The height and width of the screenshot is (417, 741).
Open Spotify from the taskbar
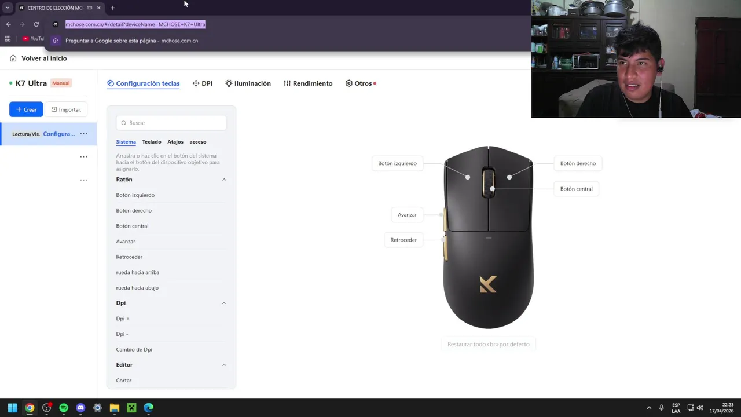(x=64, y=408)
